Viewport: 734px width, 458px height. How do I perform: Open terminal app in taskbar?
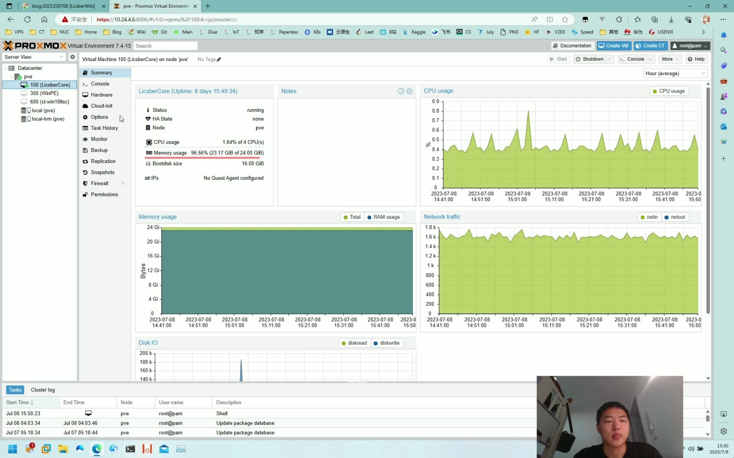[130, 449]
